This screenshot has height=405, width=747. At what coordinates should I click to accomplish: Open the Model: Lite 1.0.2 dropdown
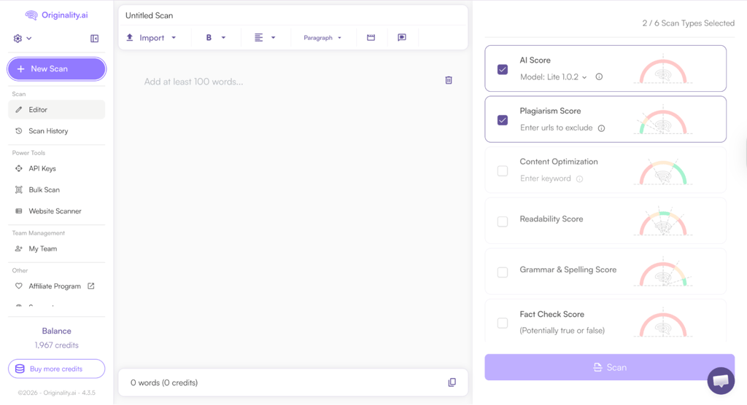554,76
